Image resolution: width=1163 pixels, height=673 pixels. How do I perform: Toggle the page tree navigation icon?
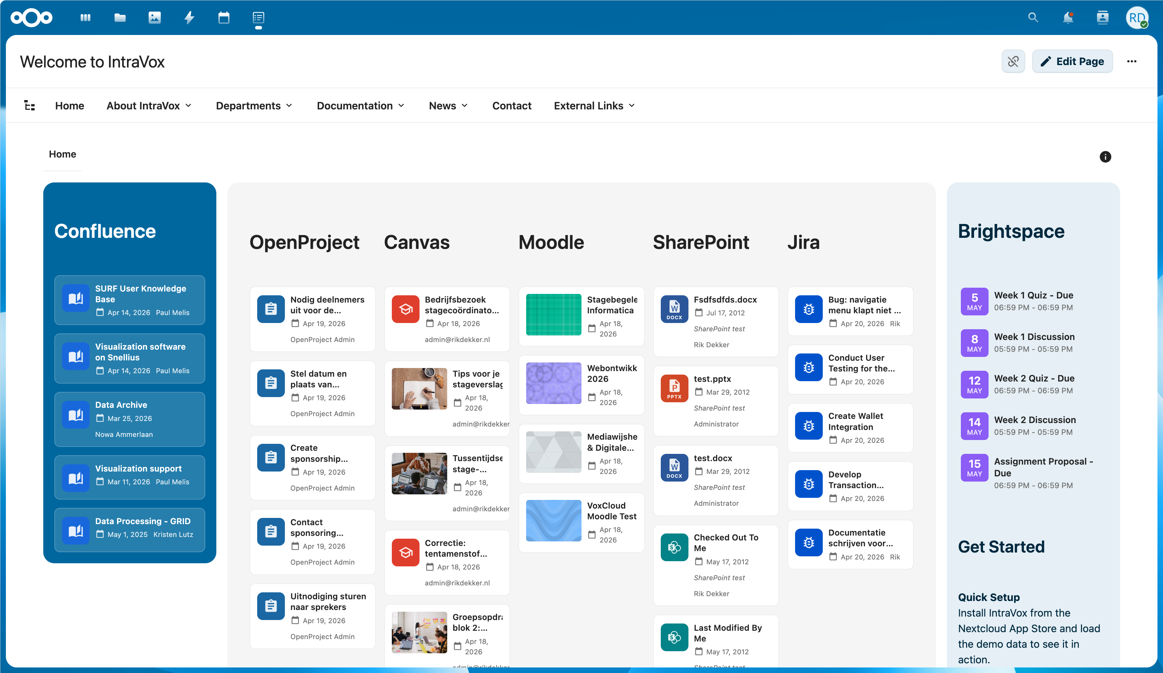point(29,106)
